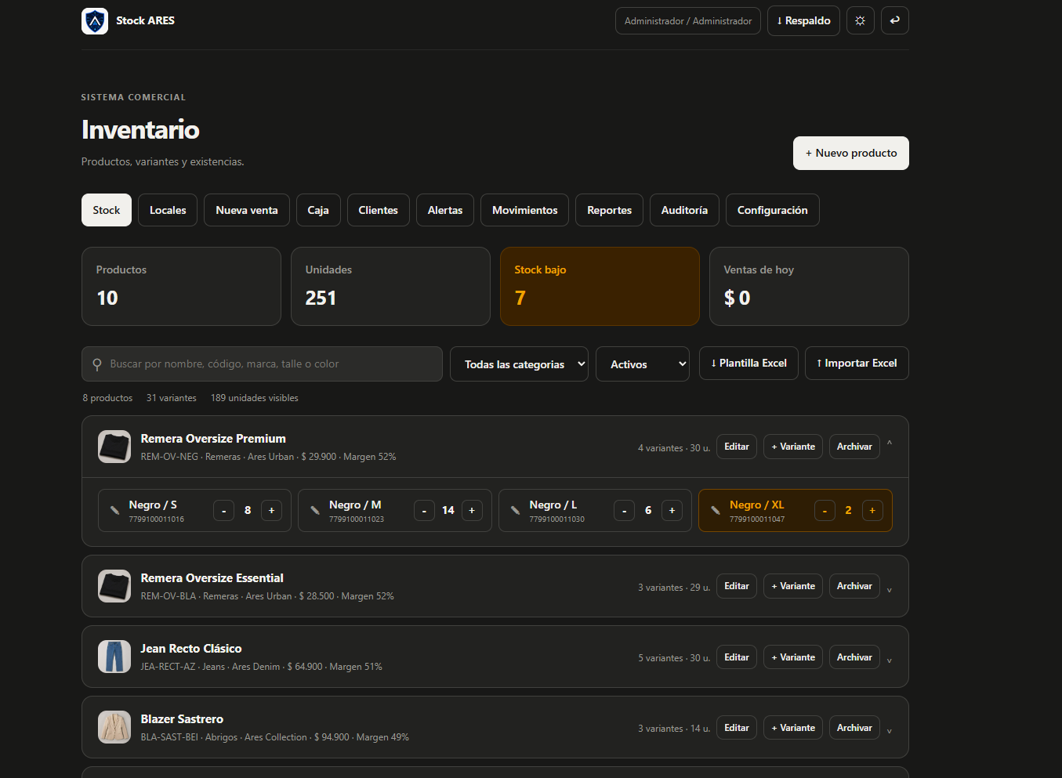Toggle the light/dark theme sun icon

tap(860, 21)
